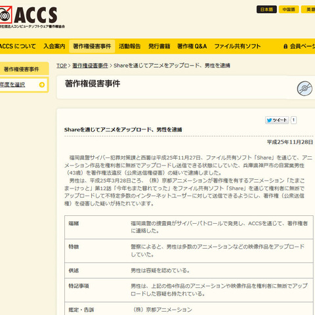This screenshot has height=315, width=315.
Task: Click the article title Shareを通じてアニメをアップロード
Action: [x=123, y=129]
